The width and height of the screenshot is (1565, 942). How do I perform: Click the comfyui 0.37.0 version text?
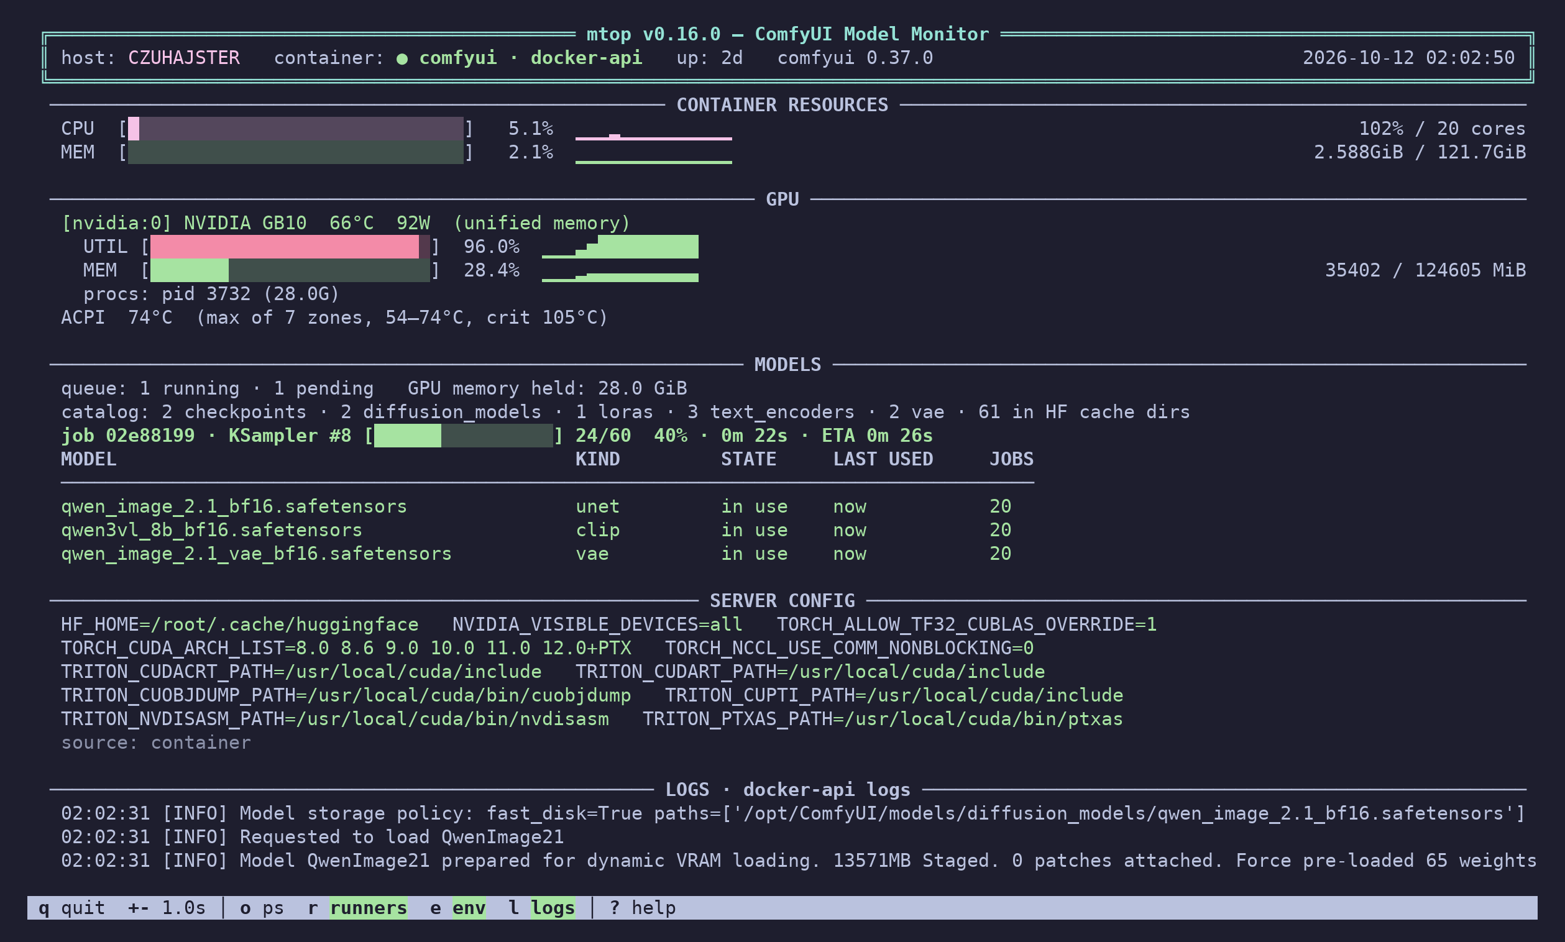coord(855,58)
